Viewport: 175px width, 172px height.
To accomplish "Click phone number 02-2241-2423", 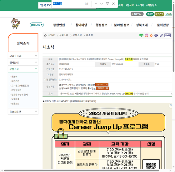I will [66, 69].
